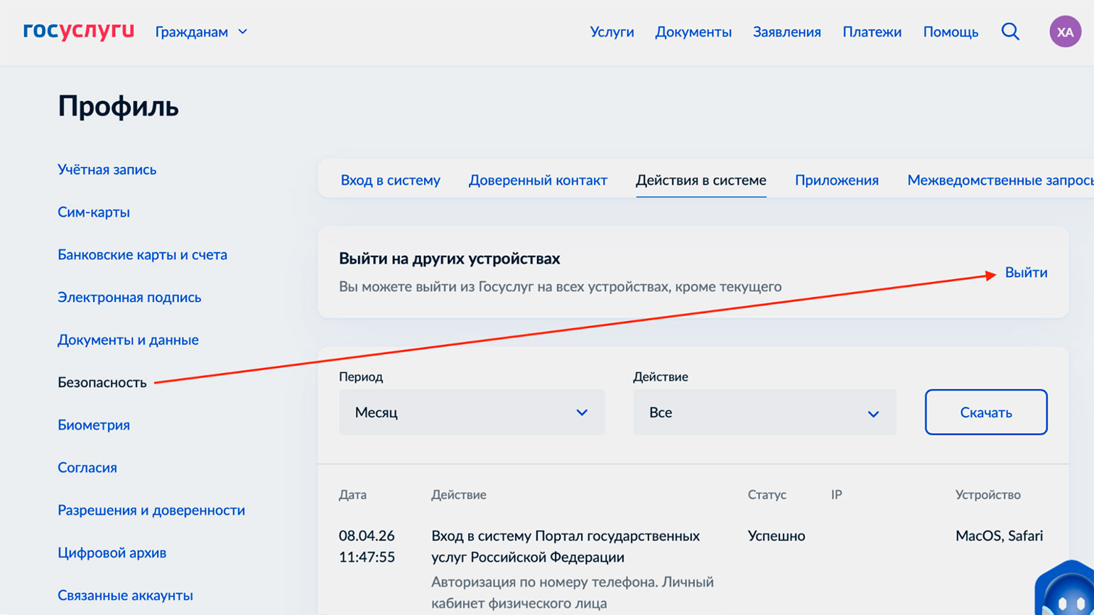Switch to the Вход в систему tab
The height and width of the screenshot is (615, 1094).
390,180
